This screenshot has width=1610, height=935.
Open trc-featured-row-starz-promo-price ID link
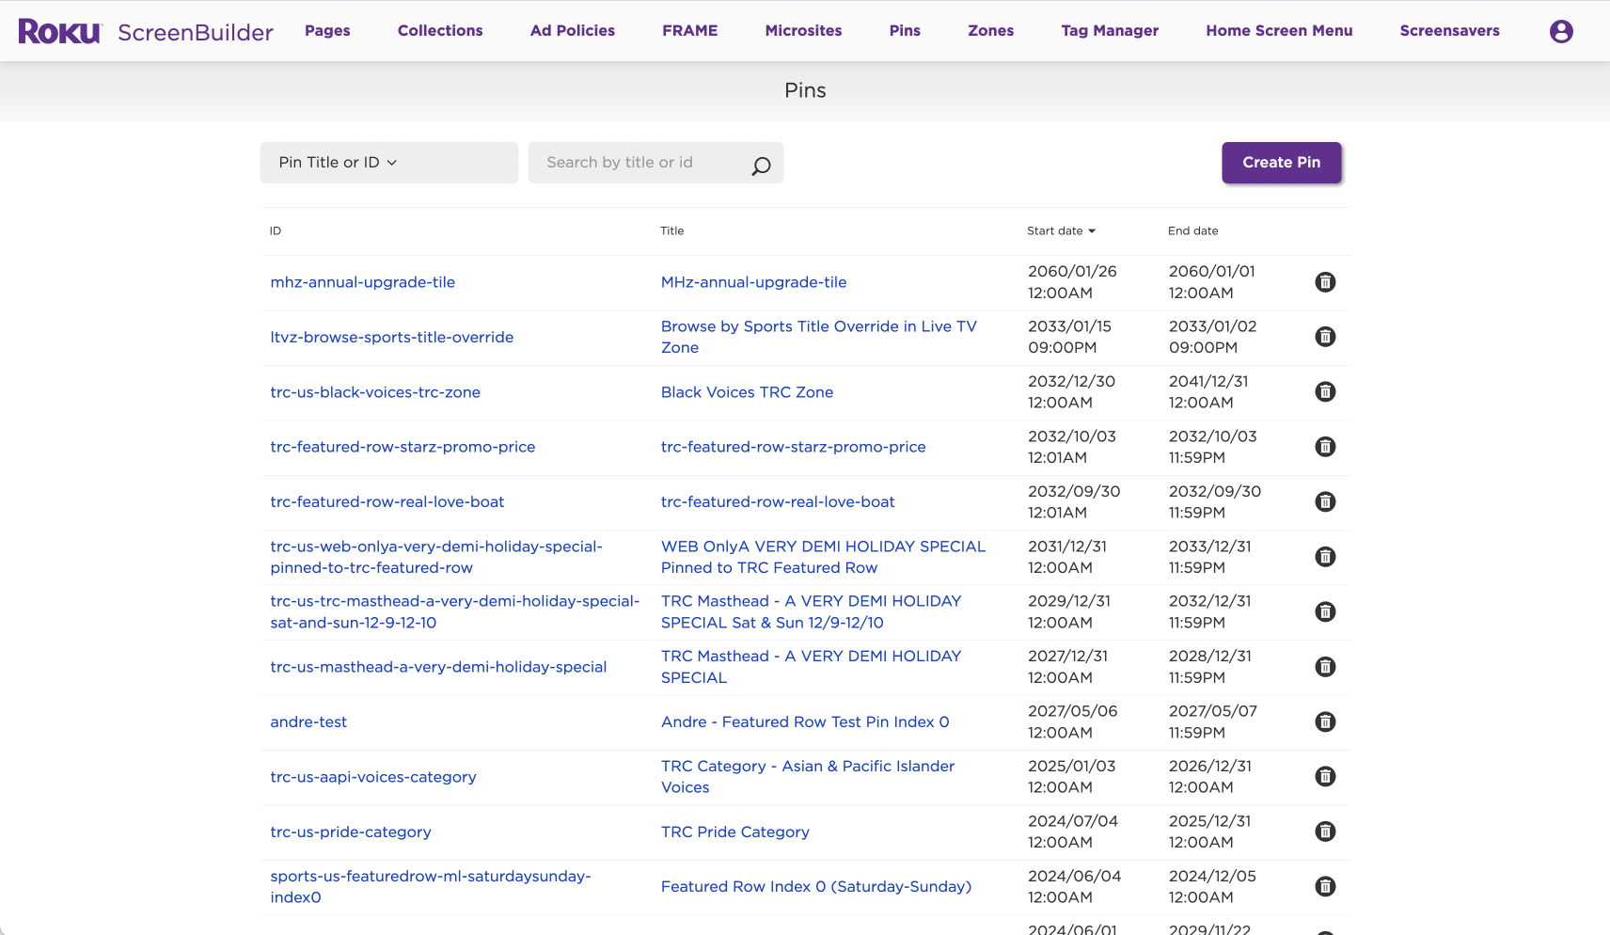(x=402, y=447)
